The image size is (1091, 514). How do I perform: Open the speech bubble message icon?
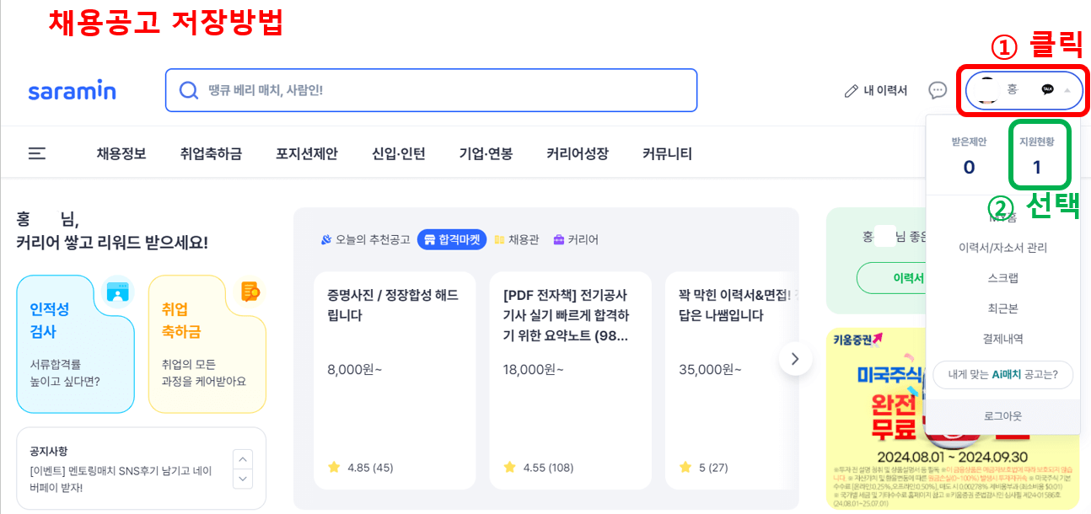pos(936,90)
